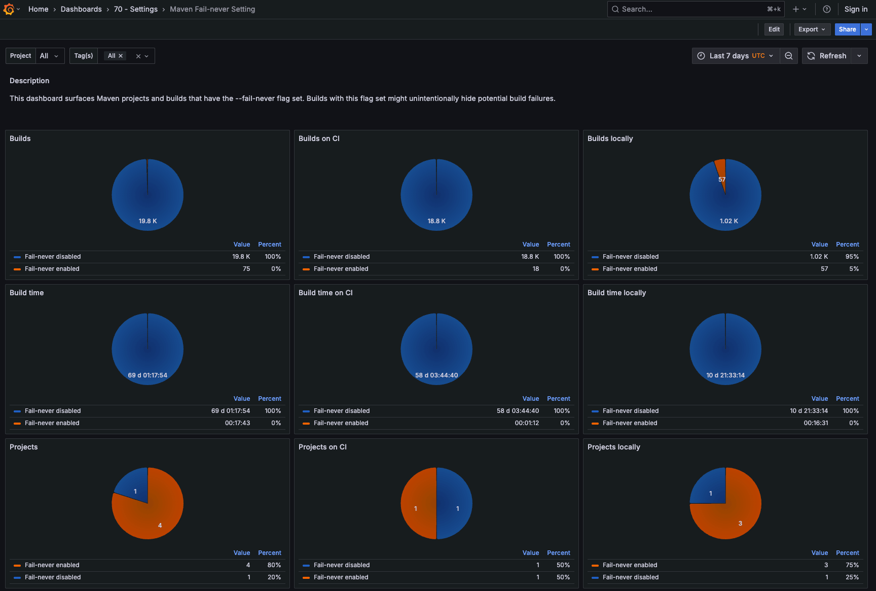Click the Sign in link
This screenshot has height=591, width=876.
pos(856,9)
